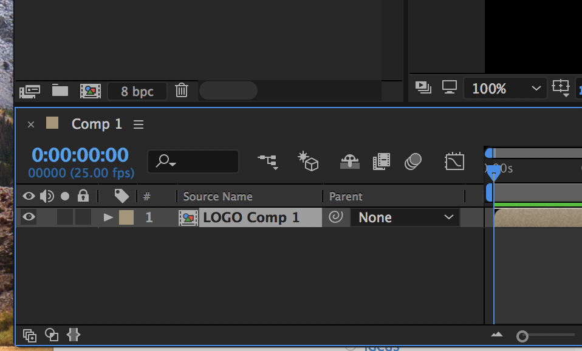Click the timeline zoom slider handle
Viewport: 582px width, 351px height.
pos(522,336)
